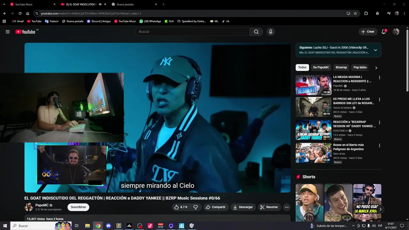This screenshot has width=409, height=230.
Task: Go to the YouTube home logo
Action: [x=25, y=32]
